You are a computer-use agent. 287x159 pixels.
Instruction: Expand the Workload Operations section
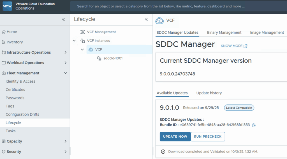(66, 63)
